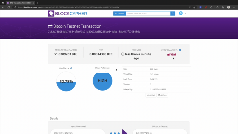Image resolution: width=238 pixels, height=134 pixels.
Task: Click the browser address bar URL
Action: 69,7
